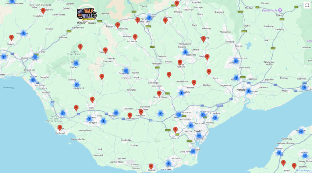Image resolution: width=312 pixels, height=173 pixels.
Task: Toggle fullscreen map view
Action: [307, 5]
